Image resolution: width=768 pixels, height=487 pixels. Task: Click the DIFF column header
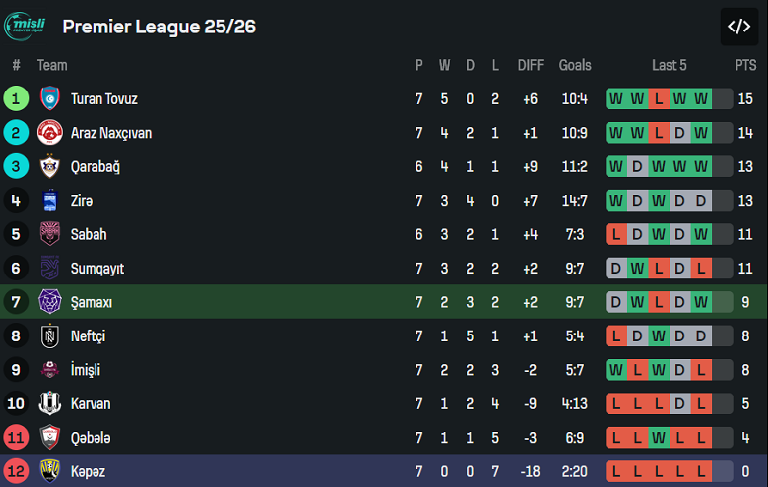click(x=531, y=65)
